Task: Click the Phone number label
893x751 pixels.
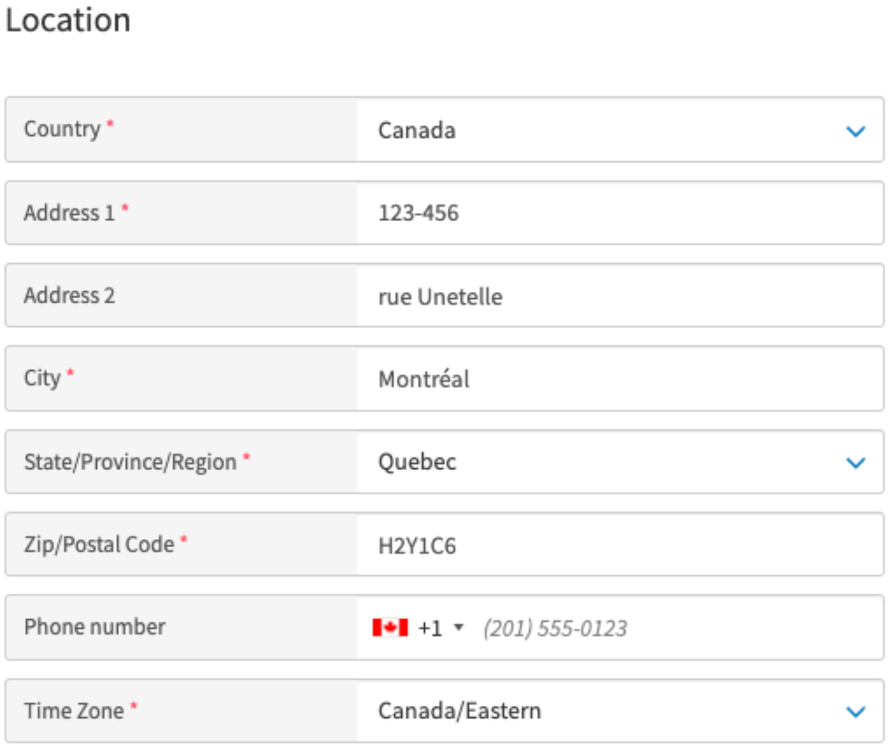Action: point(94,627)
